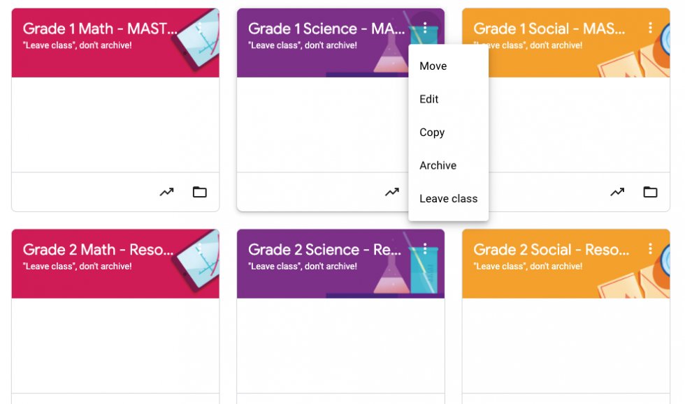Open the options menu on Grade 1 Social card
685x404 pixels.
click(651, 29)
